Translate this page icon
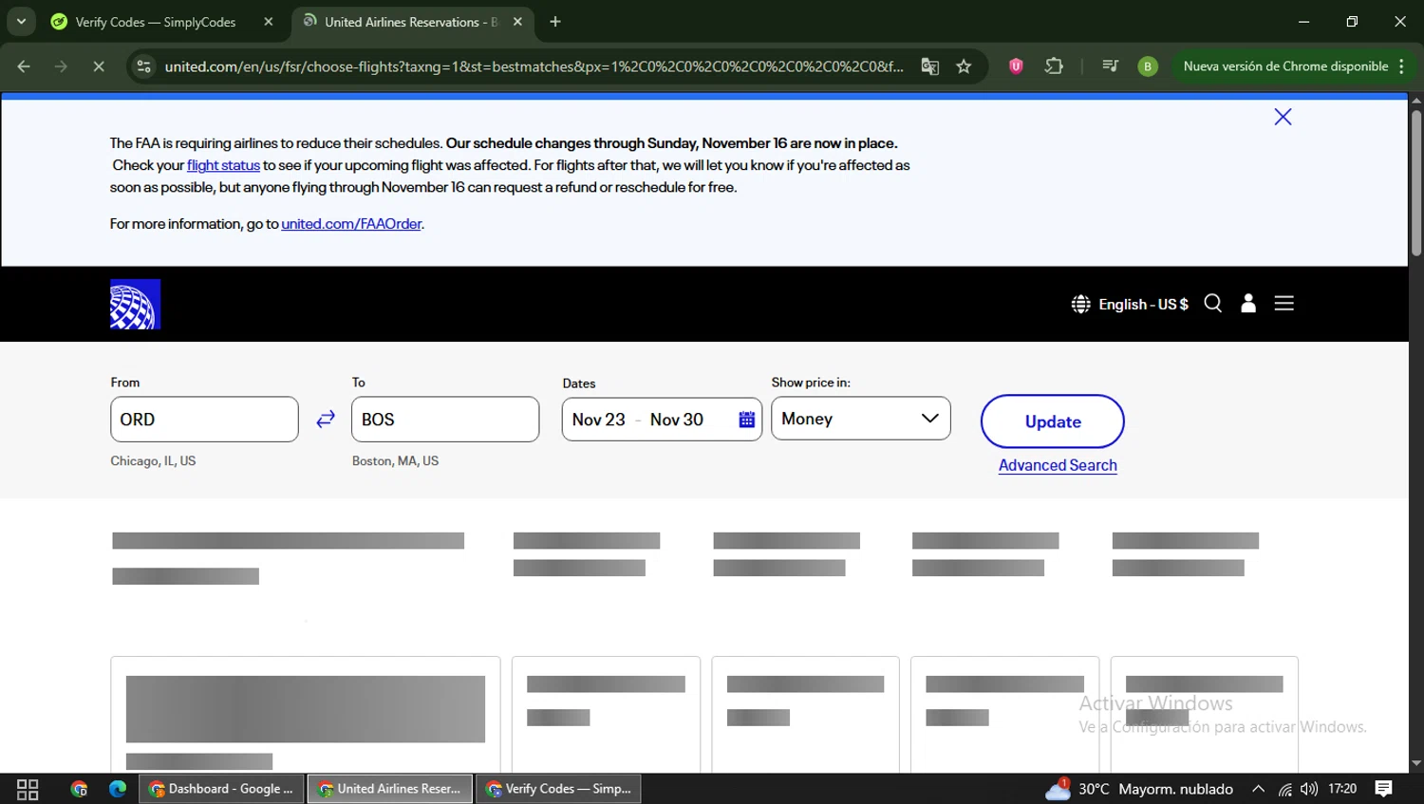 pyautogui.click(x=930, y=66)
